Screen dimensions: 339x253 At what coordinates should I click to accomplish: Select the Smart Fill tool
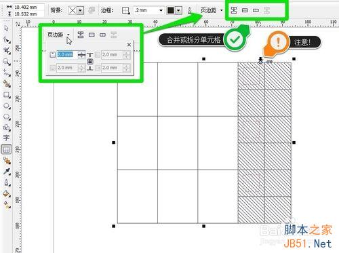coord(7,84)
